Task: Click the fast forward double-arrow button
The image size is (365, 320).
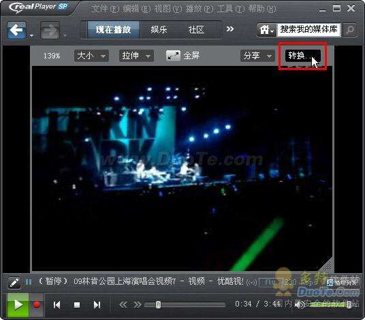Action: click(x=138, y=304)
